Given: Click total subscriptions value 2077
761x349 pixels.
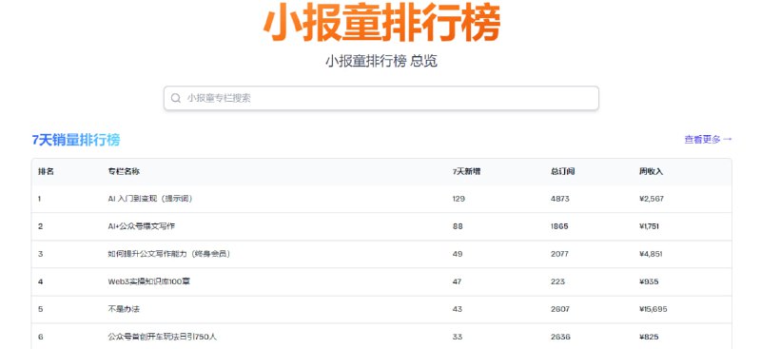Looking at the screenshot, I should point(560,254).
